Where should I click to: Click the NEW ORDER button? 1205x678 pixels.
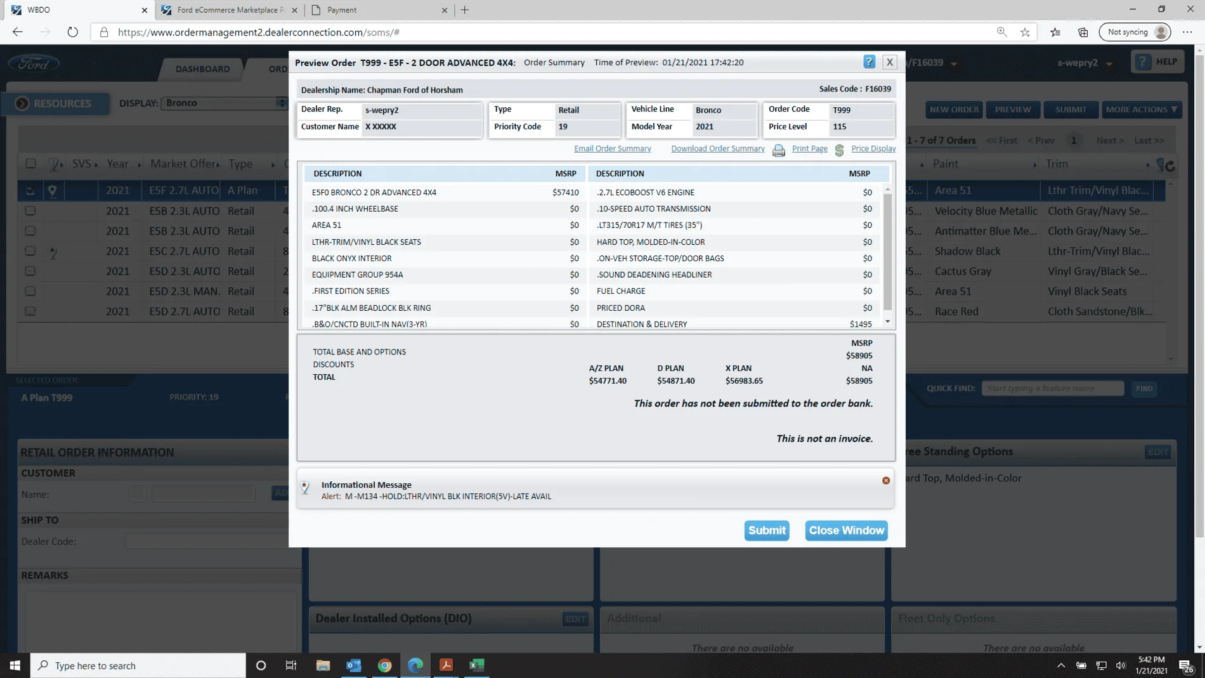point(954,109)
